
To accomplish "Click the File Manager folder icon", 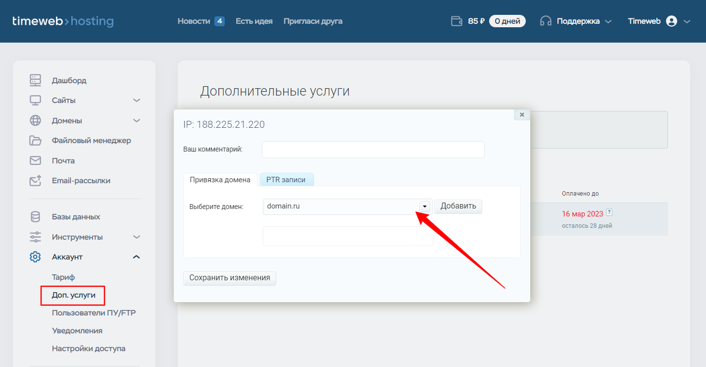I will 35,141.
